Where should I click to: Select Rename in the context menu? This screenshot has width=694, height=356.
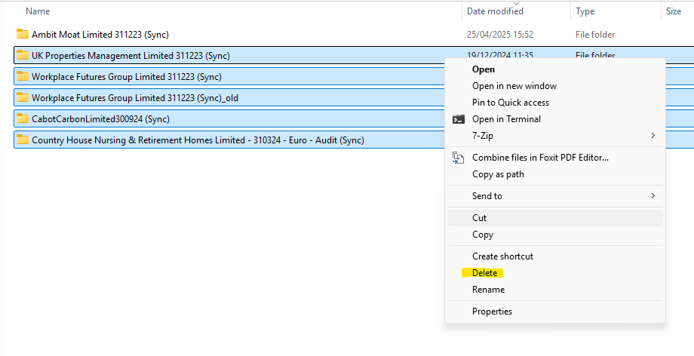click(488, 290)
